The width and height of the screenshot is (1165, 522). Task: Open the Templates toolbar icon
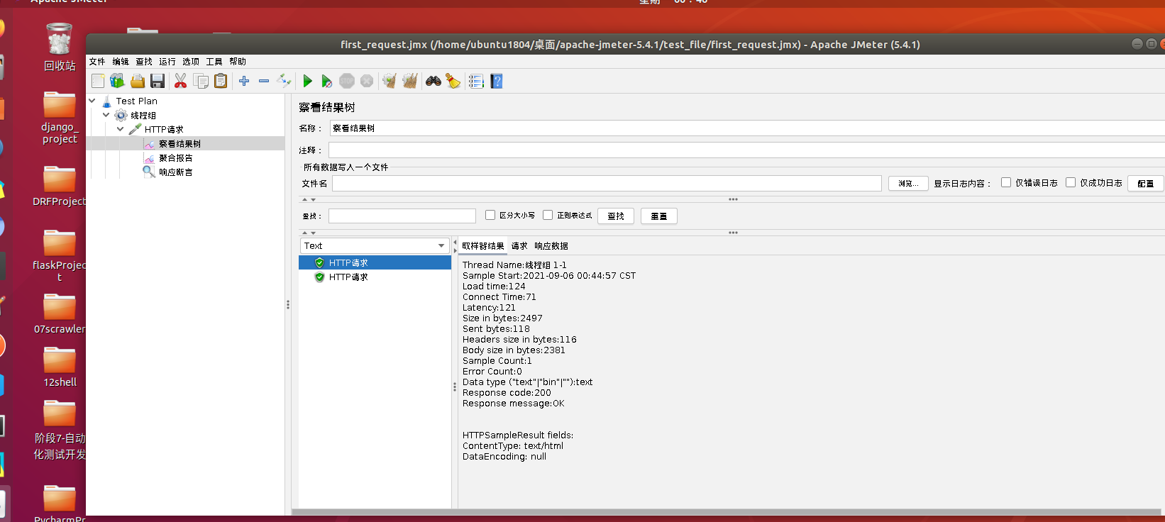pos(117,81)
